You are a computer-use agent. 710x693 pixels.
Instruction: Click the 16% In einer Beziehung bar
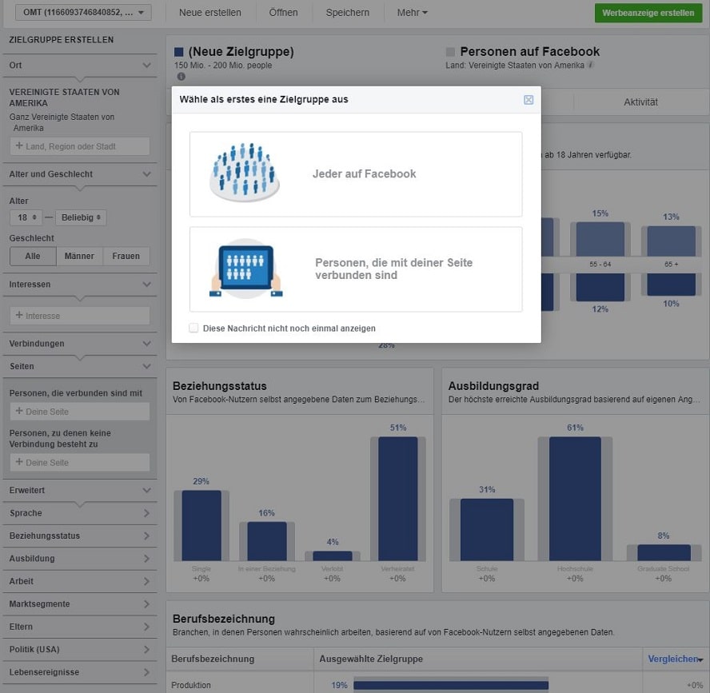(x=267, y=541)
